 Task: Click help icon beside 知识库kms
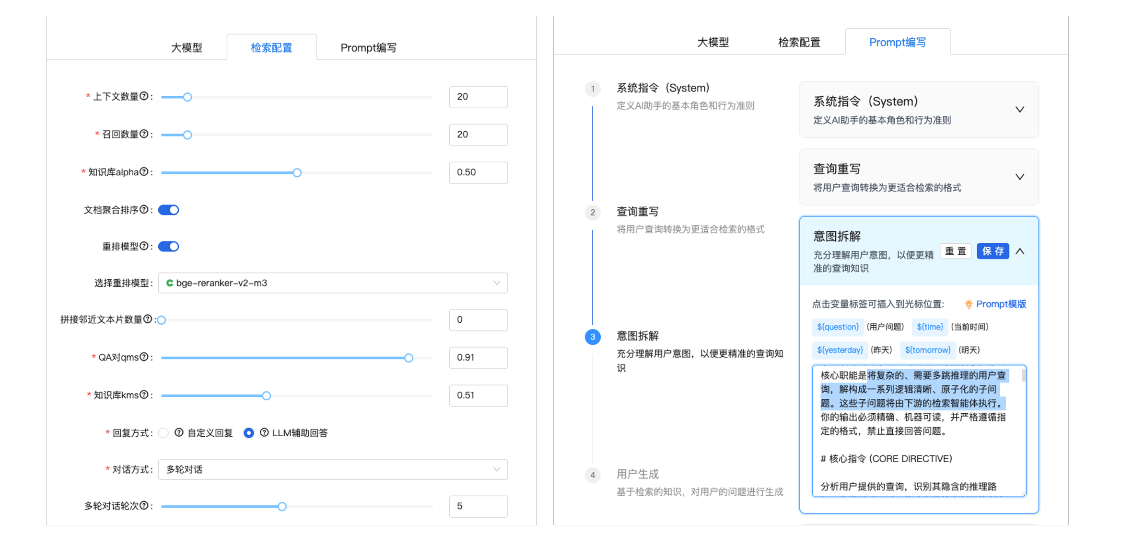click(144, 395)
